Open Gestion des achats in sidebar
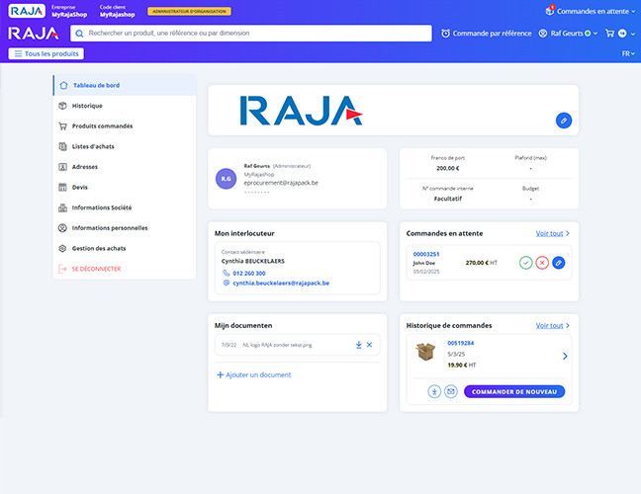The height and width of the screenshot is (494, 641). 125,249
